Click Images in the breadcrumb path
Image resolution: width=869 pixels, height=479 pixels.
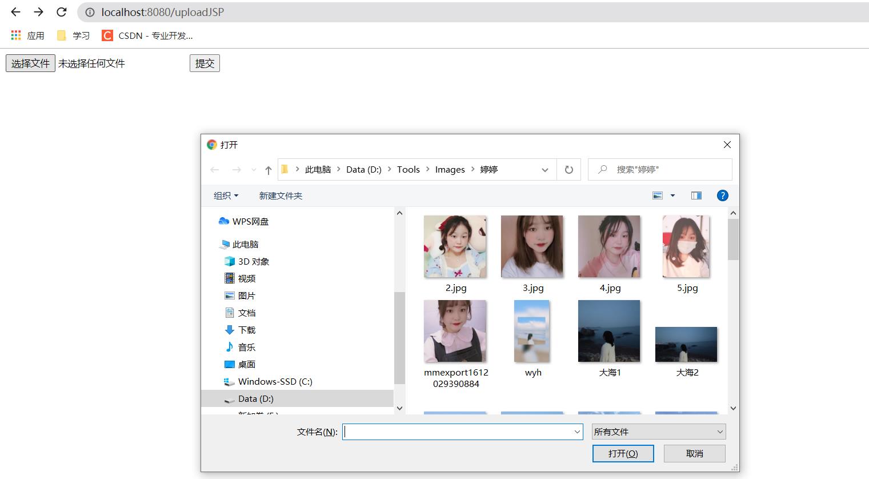coord(450,170)
